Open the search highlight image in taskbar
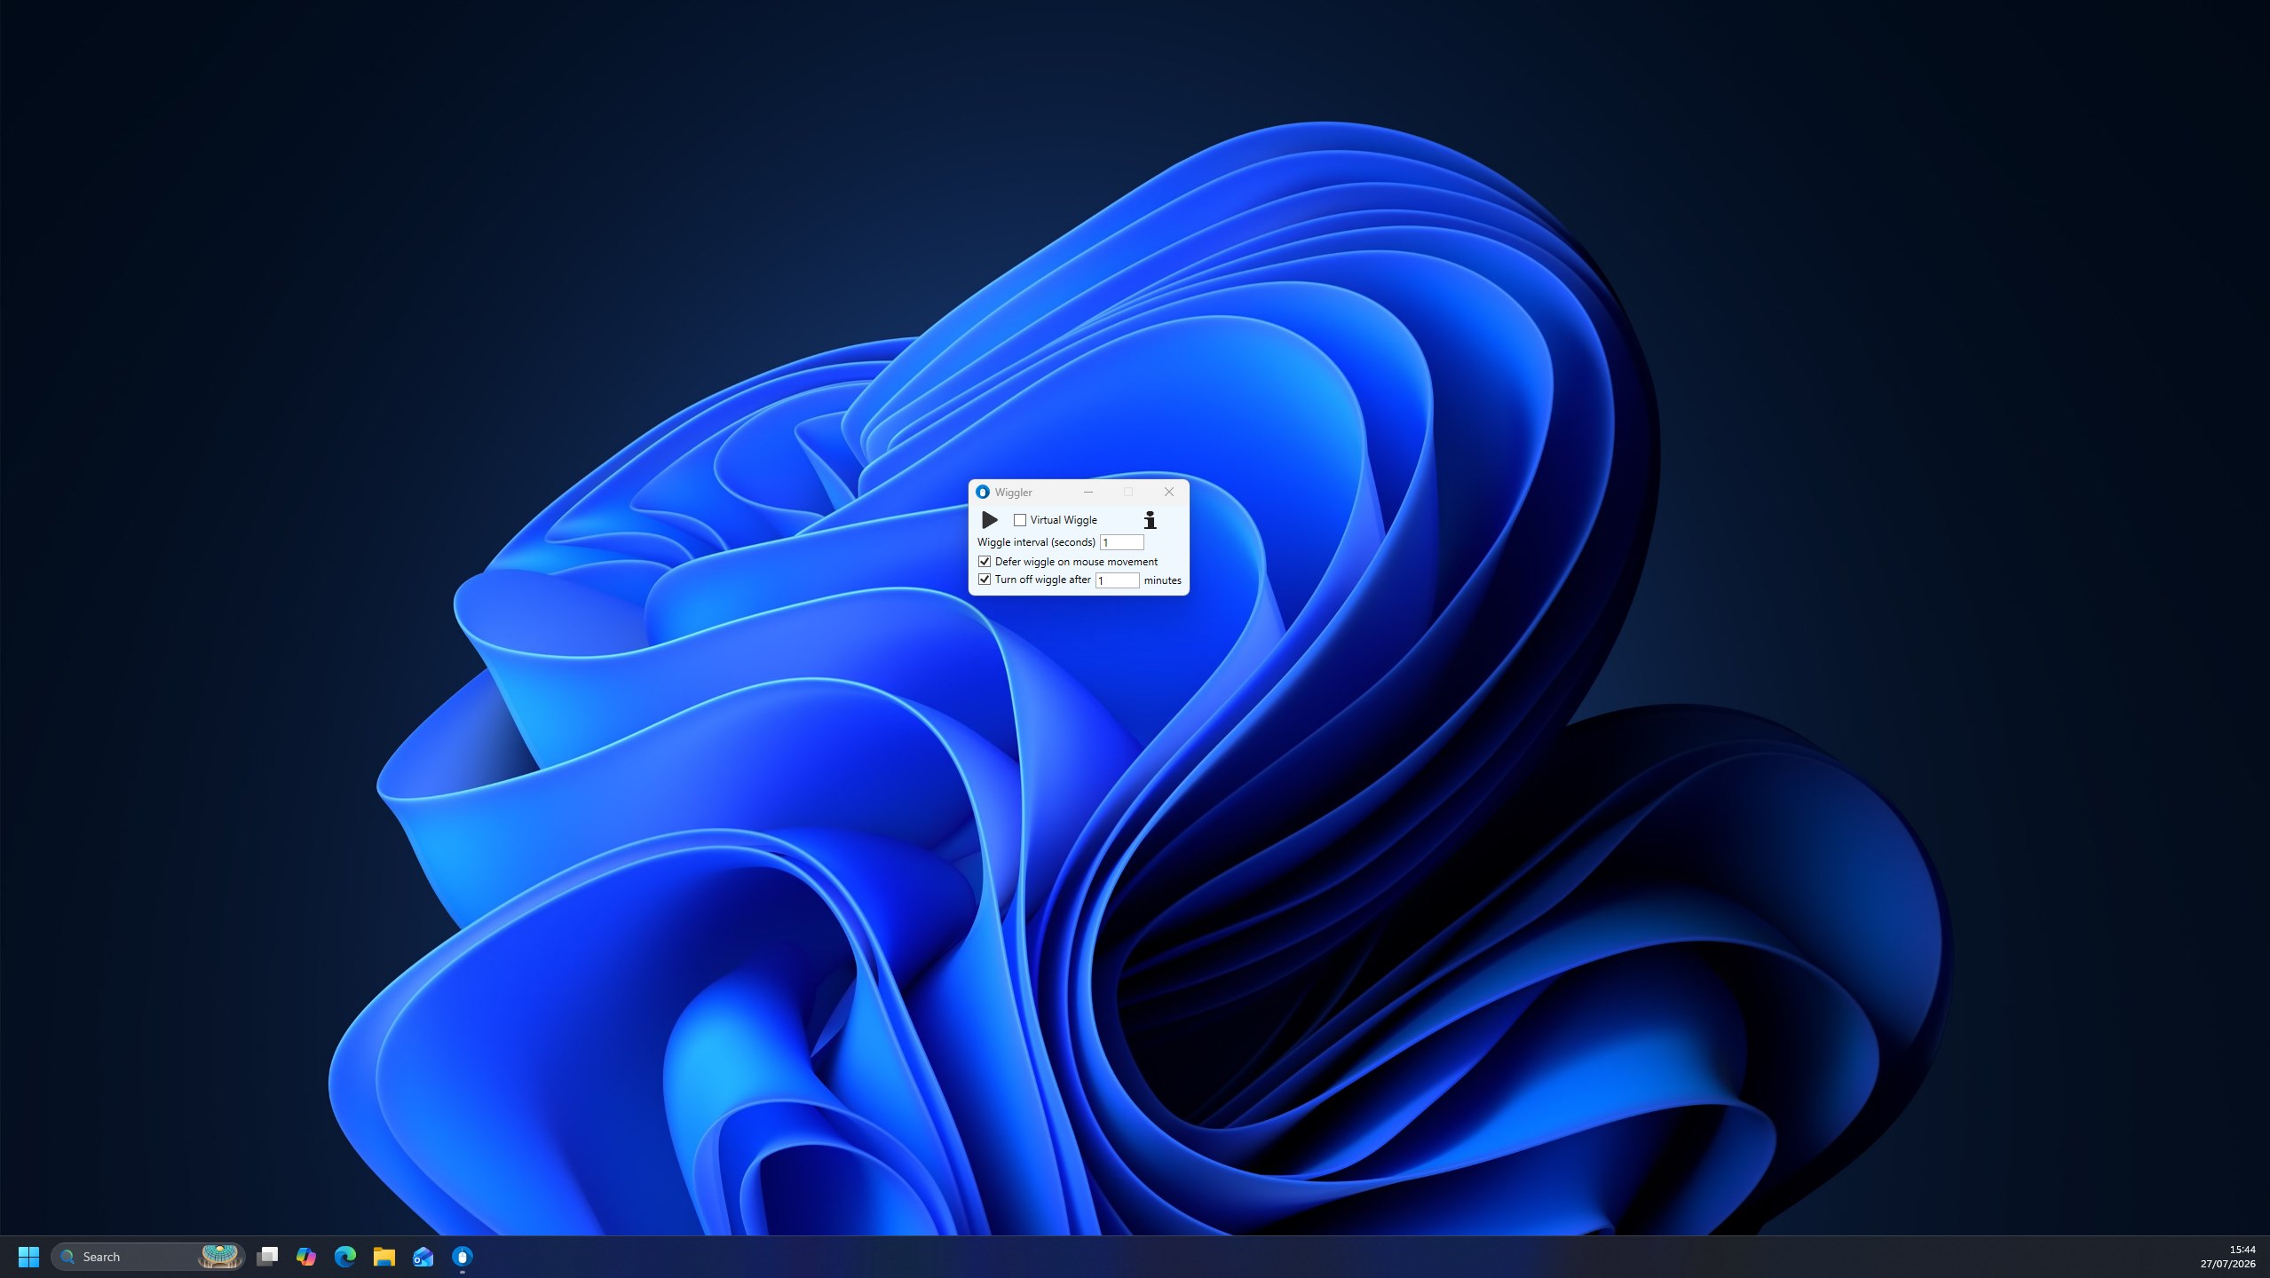The height and width of the screenshot is (1278, 2270). 219,1257
